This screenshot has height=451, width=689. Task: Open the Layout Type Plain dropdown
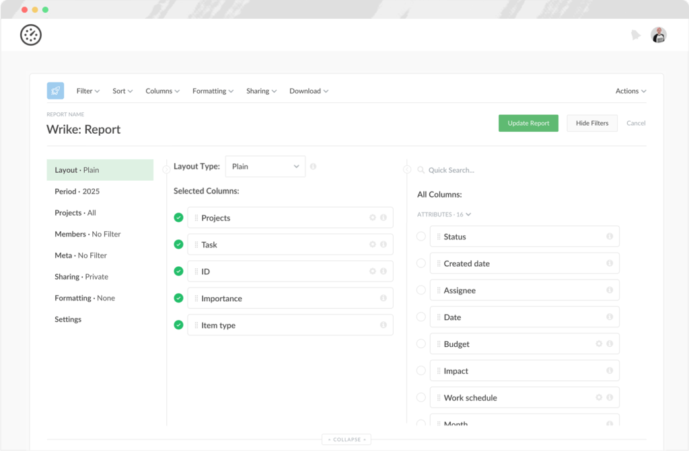pyautogui.click(x=265, y=166)
